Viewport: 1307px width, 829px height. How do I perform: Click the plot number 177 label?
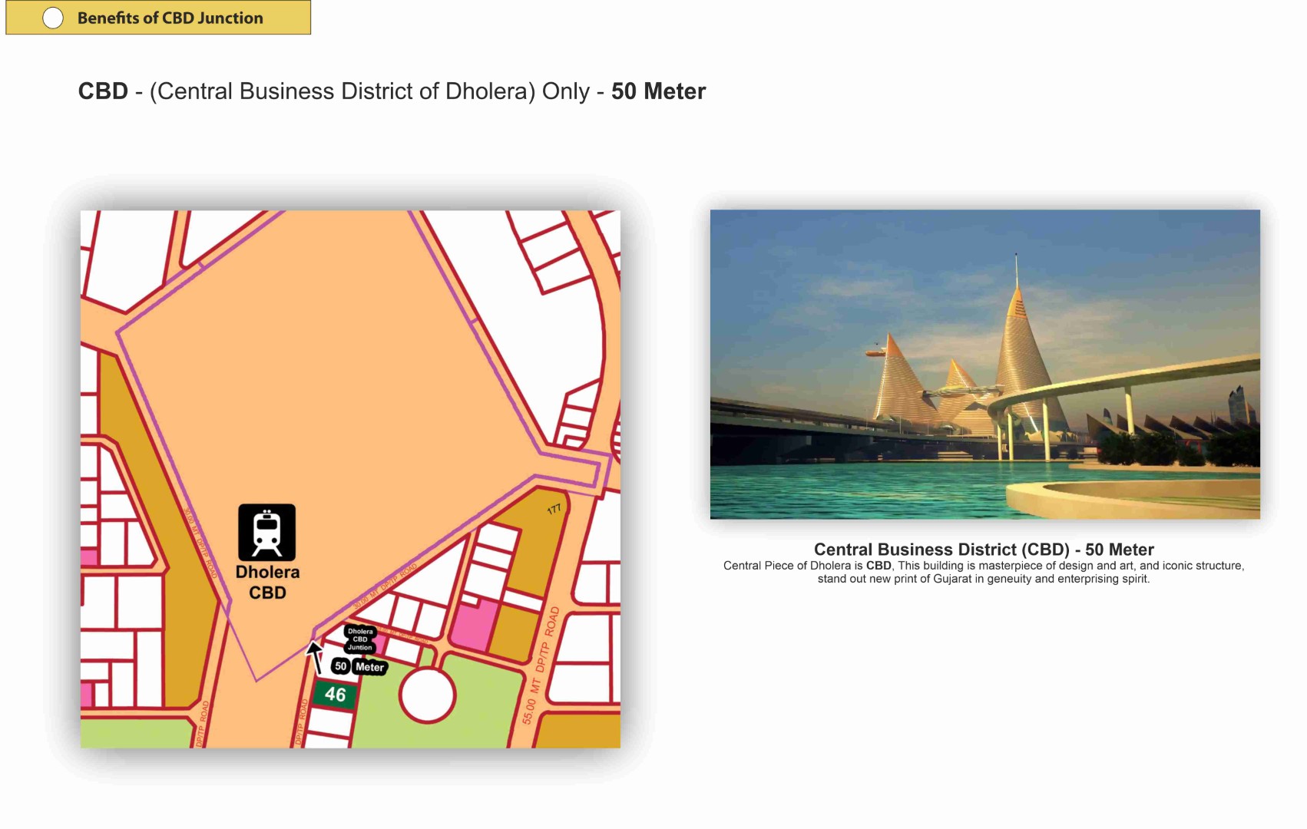[x=554, y=510]
